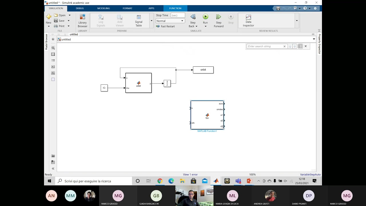The height and width of the screenshot is (206, 366).
Task: Switch to the MODELING tab
Action: tap(104, 8)
